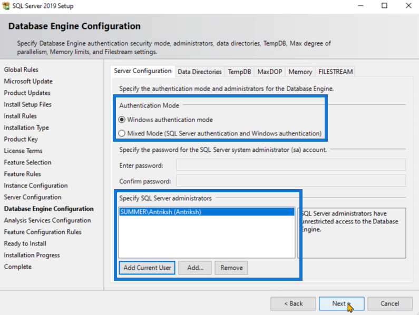Cancel the SQL Server setup

coord(390,303)
